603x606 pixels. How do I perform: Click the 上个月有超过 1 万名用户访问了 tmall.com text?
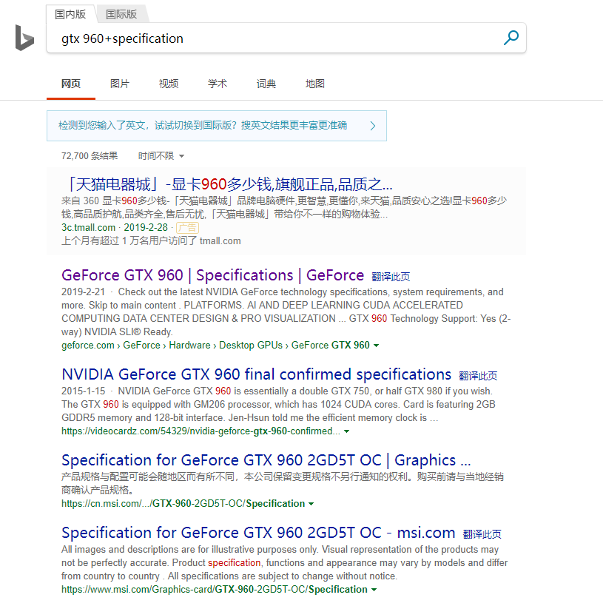(151, 240)
